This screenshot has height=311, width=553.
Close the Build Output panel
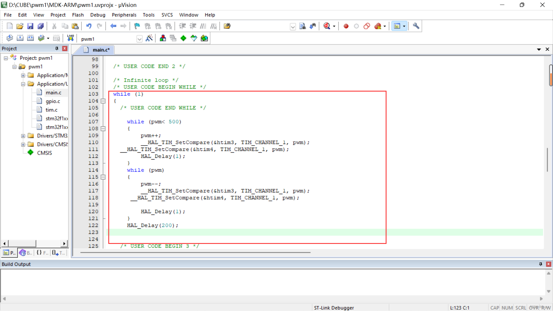click(x=549, y=264)
